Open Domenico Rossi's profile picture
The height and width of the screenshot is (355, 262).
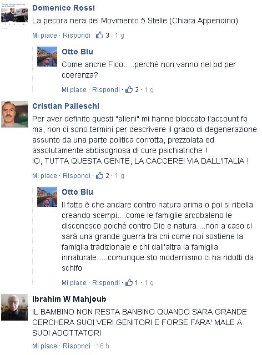(x=14, y=16)
